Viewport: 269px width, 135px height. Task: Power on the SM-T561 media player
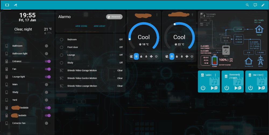click(x=250, y=88)
